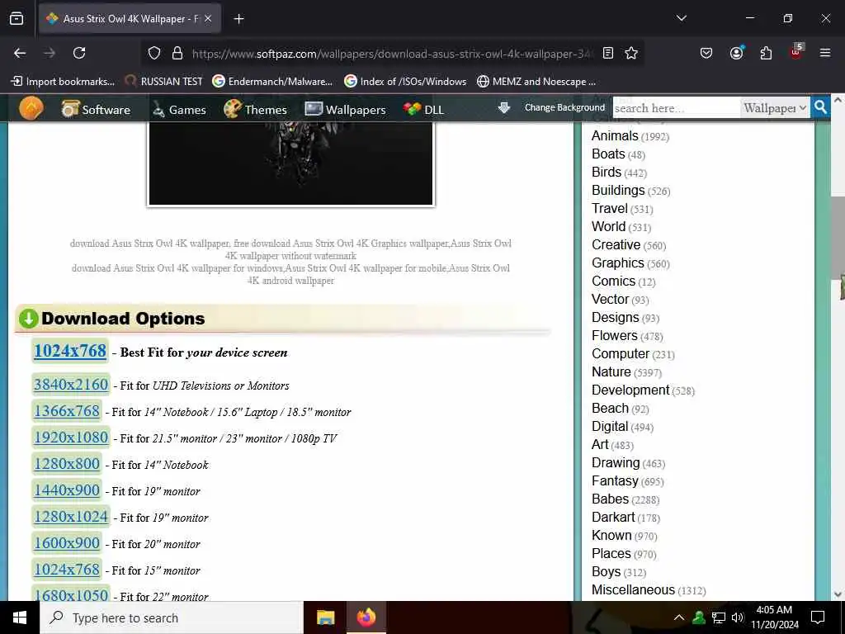845x634 pixels.
Task: Click Asus Strix Owl wallpaper preview image
Action: tap(290, 163)
